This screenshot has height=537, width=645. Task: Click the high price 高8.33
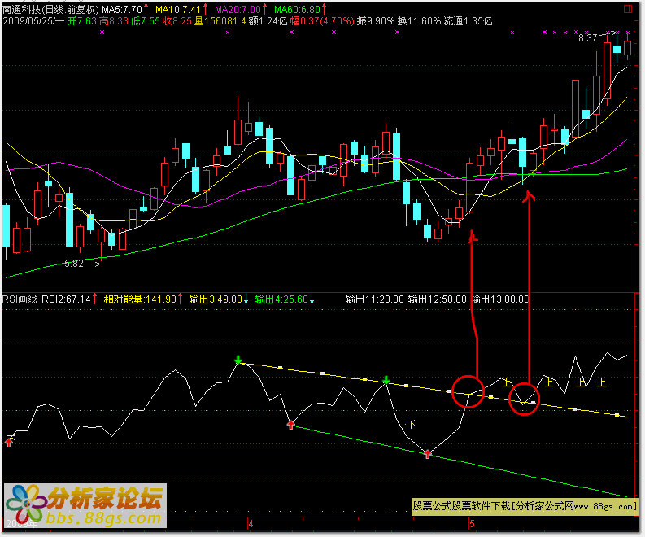point(114,21)
